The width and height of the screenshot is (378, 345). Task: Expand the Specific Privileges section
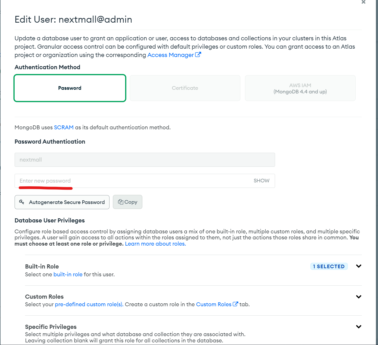coord(359,327)
